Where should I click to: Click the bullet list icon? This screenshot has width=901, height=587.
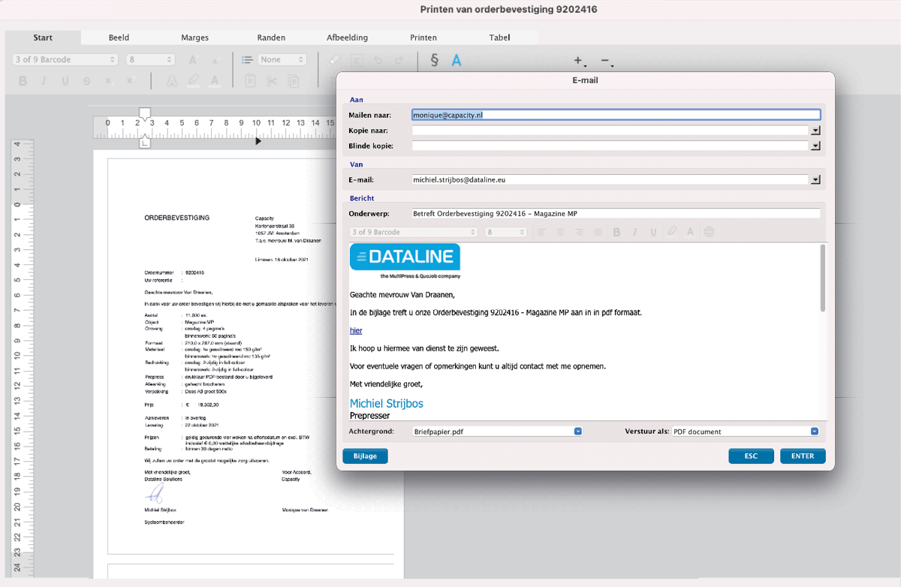coord(247,60)
